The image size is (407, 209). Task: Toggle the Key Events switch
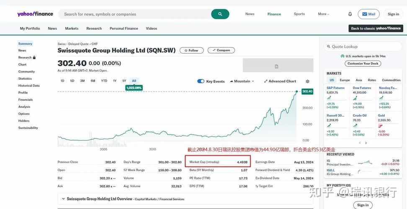click(x=201, y=82)
